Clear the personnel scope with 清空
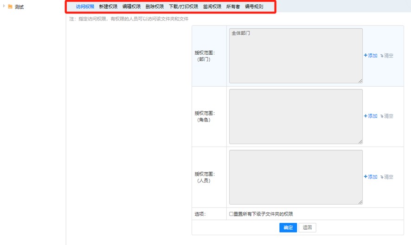Viewport: 411px width, 245px height. pos(387,177)
